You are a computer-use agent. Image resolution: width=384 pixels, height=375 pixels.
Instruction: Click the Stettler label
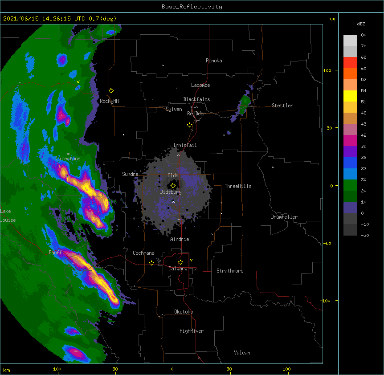[x=282, y=106]
